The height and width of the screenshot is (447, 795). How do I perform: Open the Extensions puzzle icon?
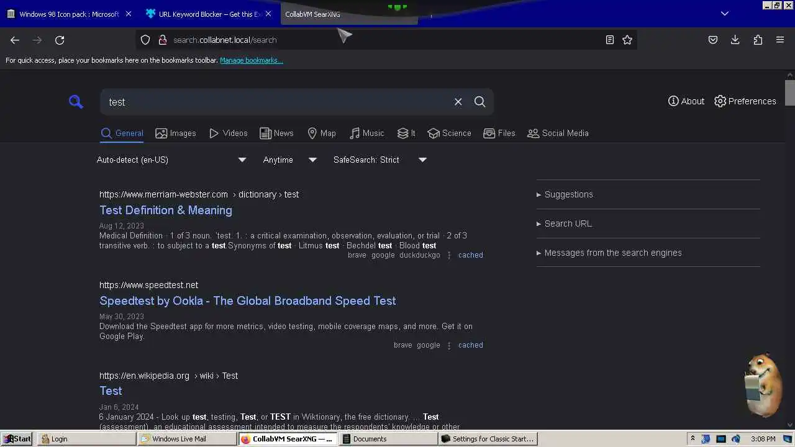click(758, 40)
